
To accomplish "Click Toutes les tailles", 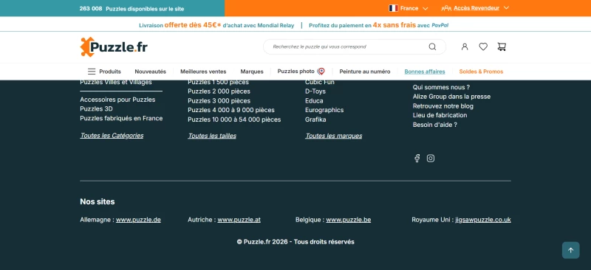I will click(x=212, y=136).
